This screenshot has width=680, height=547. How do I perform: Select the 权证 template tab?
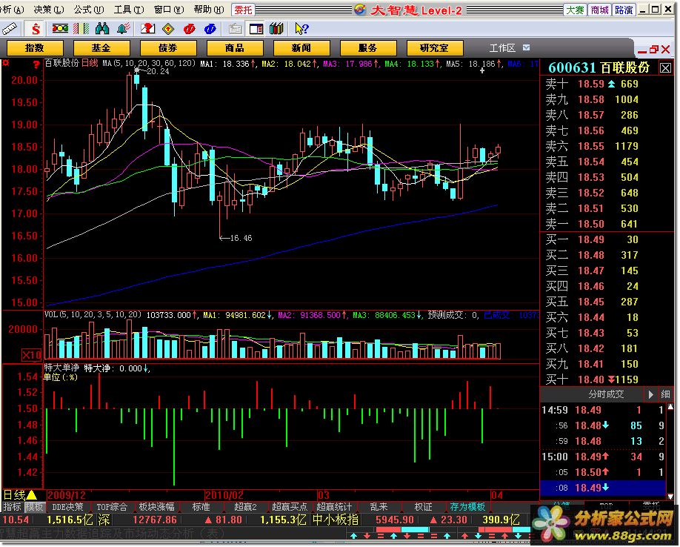[x=423, y=507]
